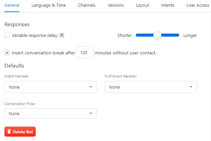Enable Variable response delay checkbox
This screenshot has width=211, height=141.
[x=7, y=35]
